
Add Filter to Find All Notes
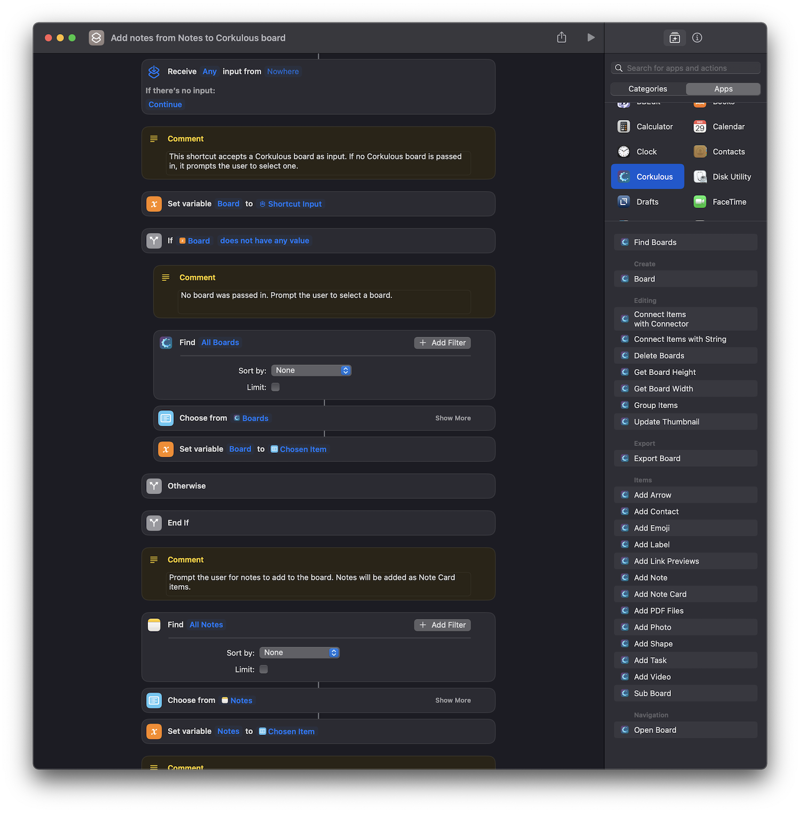click(x=443, y=625)
